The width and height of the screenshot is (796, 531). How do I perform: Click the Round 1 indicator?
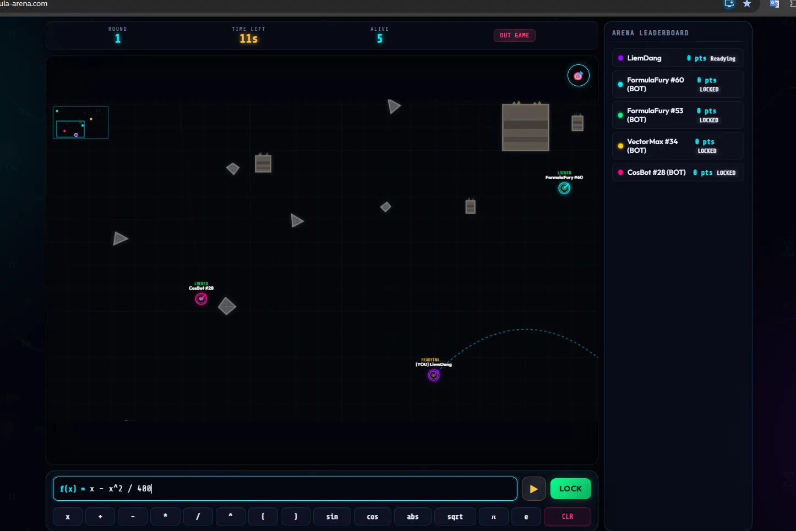tap(118, 35)
